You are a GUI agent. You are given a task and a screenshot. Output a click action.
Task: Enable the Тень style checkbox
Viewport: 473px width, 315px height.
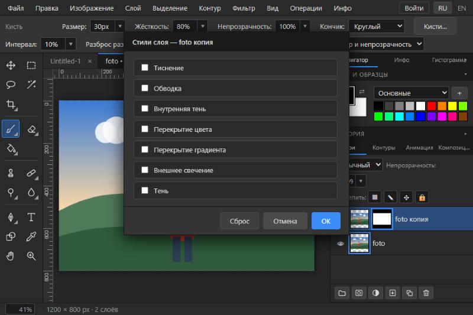click(x=145, y=190)
